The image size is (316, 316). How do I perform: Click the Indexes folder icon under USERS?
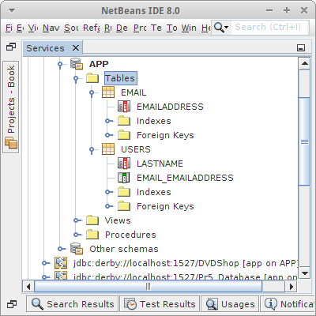click(124, 192)
